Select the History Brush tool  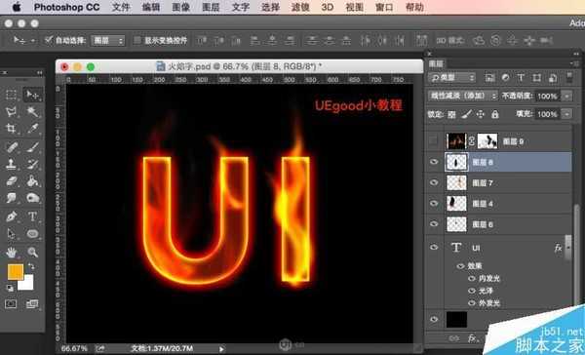click(x=32, y=164)
